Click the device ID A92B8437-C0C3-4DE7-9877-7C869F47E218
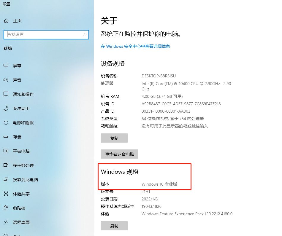This screenshot has width=282, height=236. (181, 104)
